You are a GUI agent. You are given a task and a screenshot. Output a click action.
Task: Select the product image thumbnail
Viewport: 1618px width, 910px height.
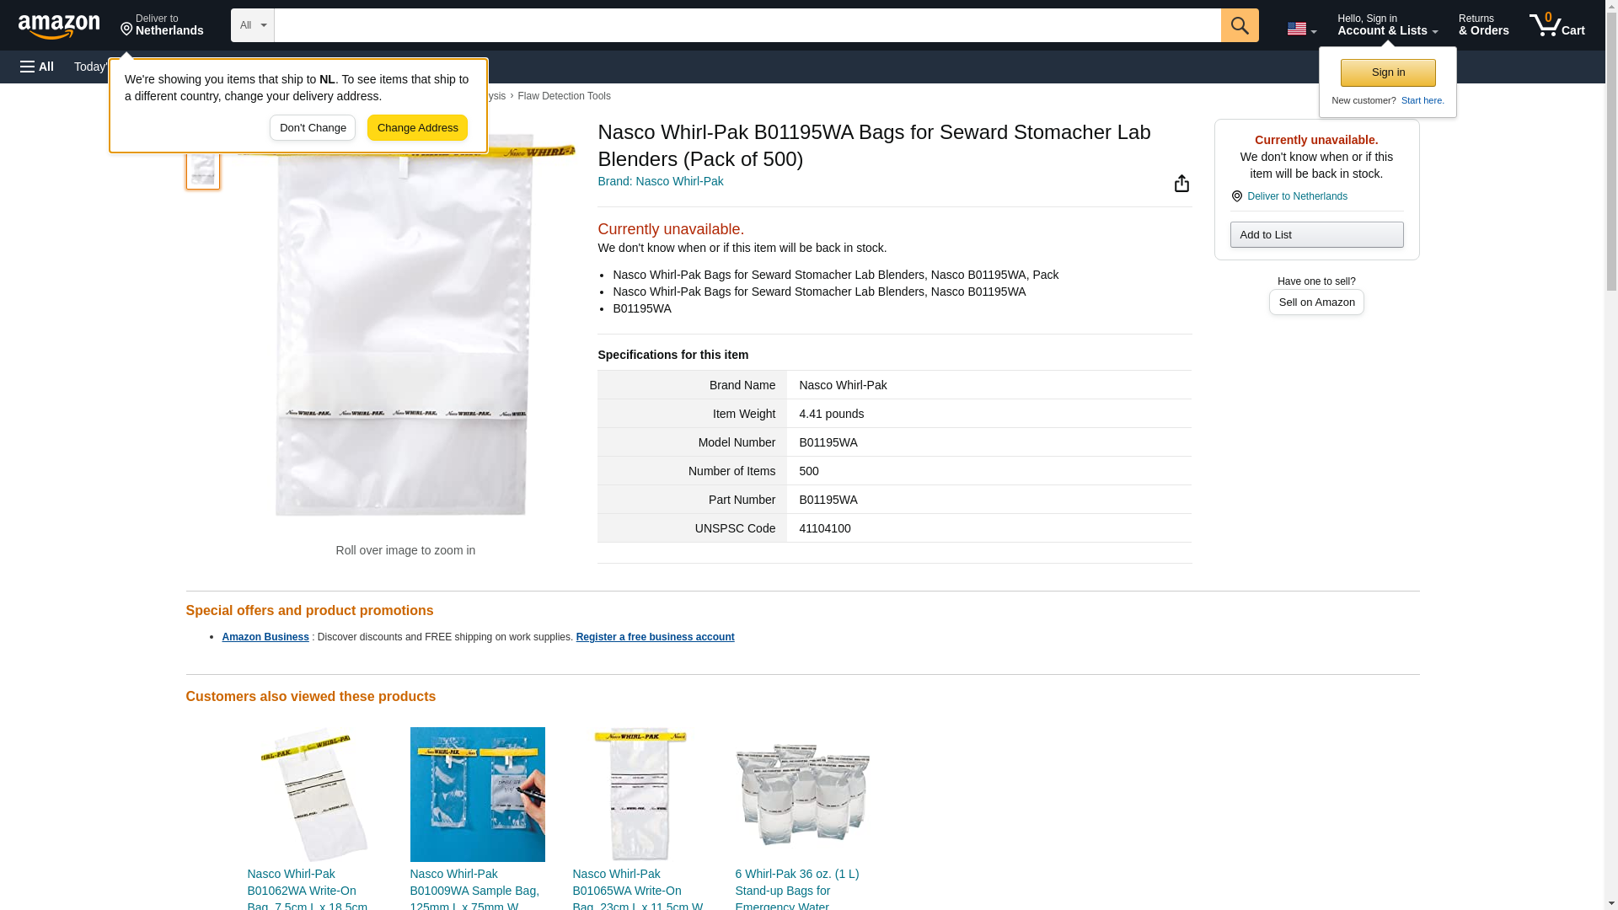point(202,168)
